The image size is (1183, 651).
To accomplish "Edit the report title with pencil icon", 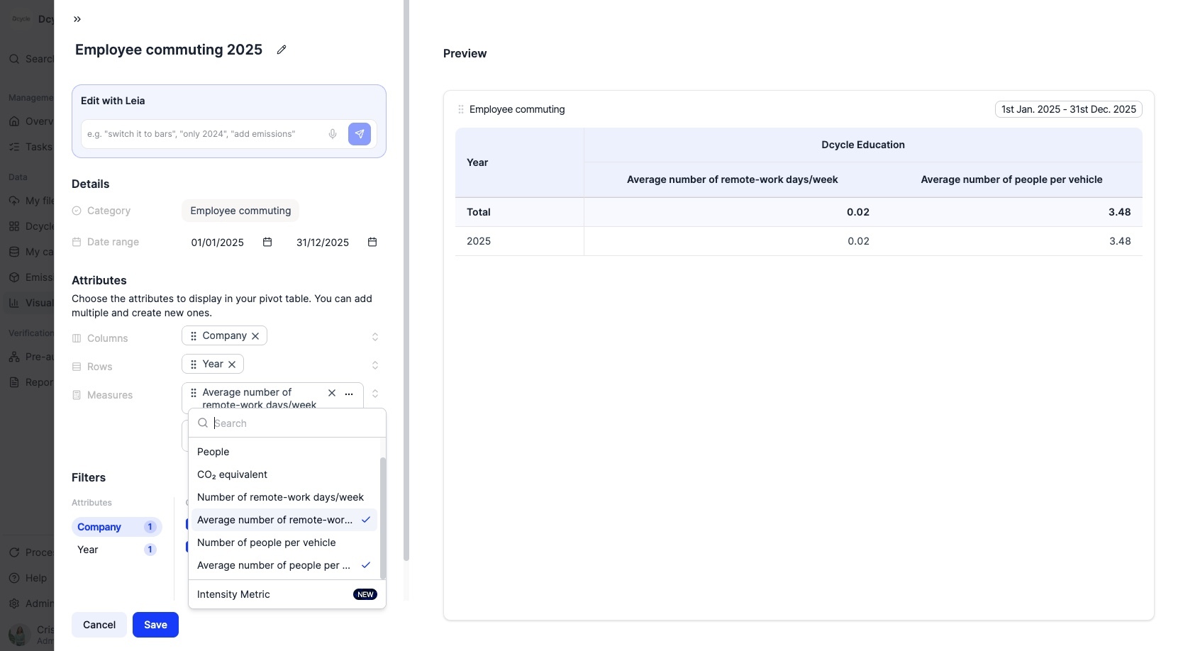I will [x=282, y=50].
